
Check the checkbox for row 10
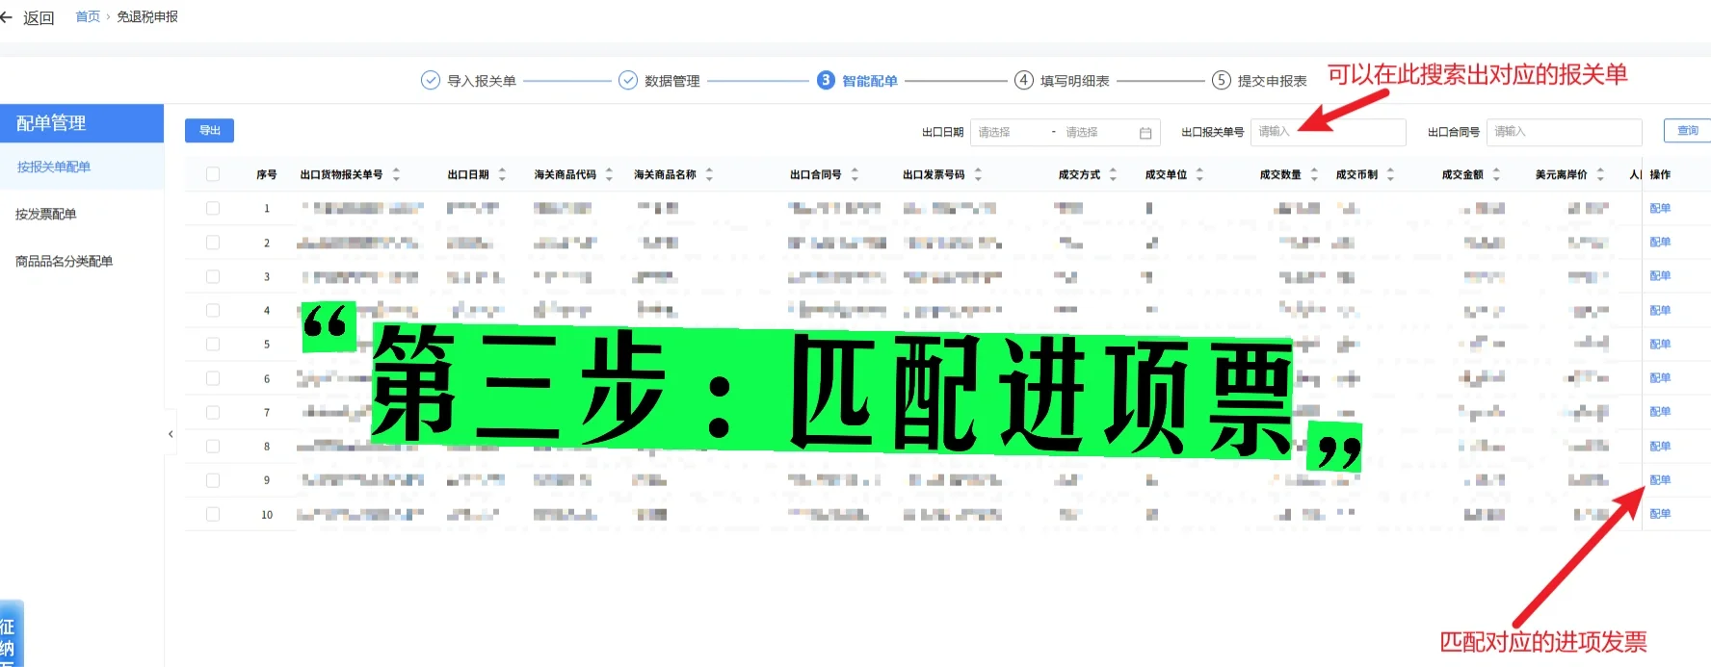pos(213,514)
